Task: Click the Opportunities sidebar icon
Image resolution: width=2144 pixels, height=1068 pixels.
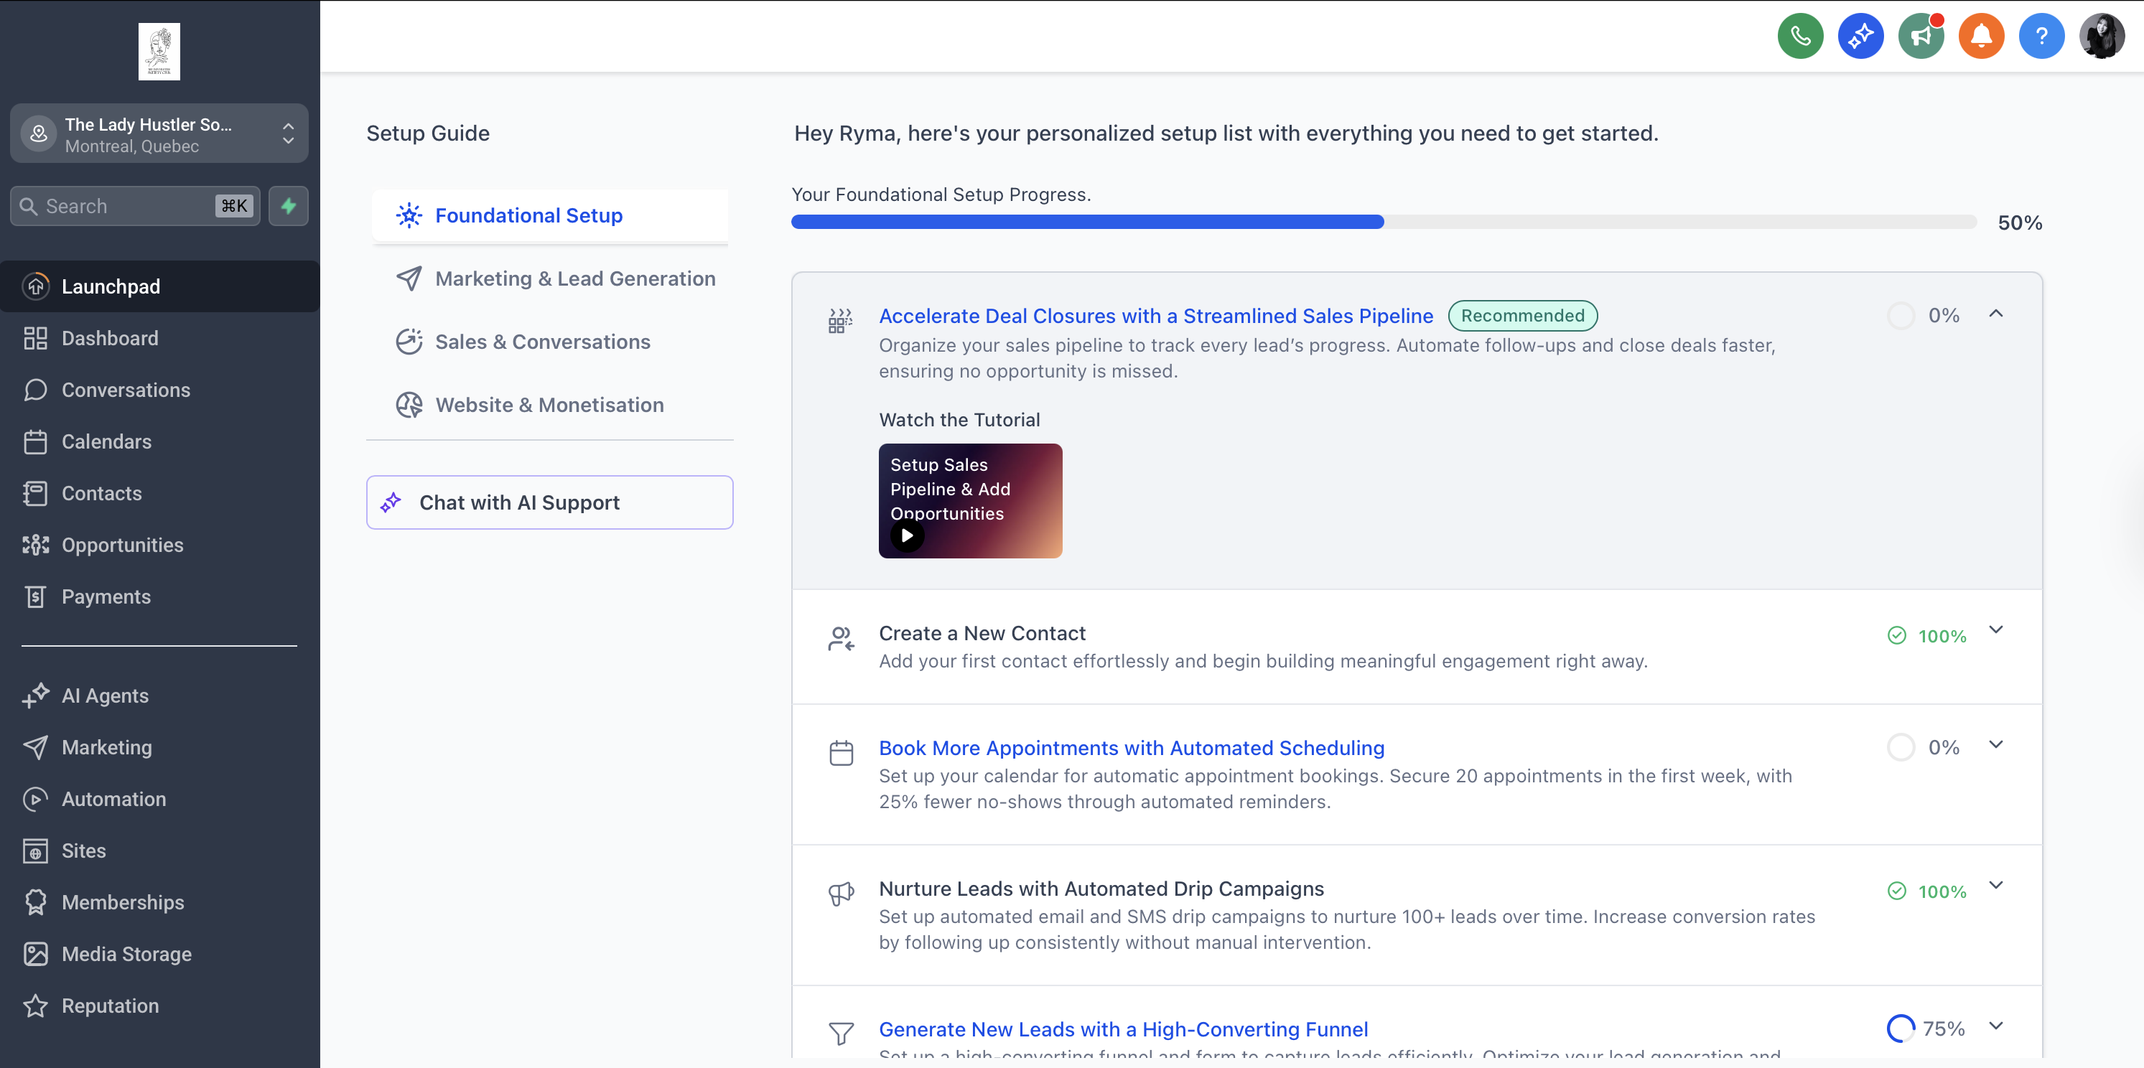Action: tap(36, 545)
